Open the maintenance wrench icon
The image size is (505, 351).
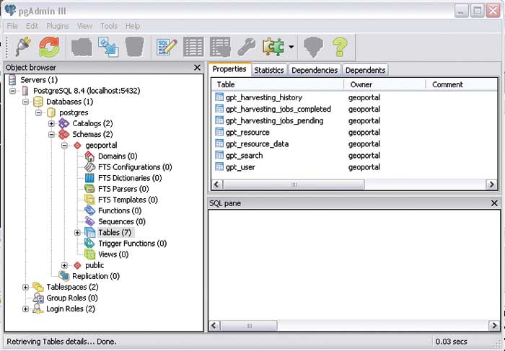tap(247, 48)
